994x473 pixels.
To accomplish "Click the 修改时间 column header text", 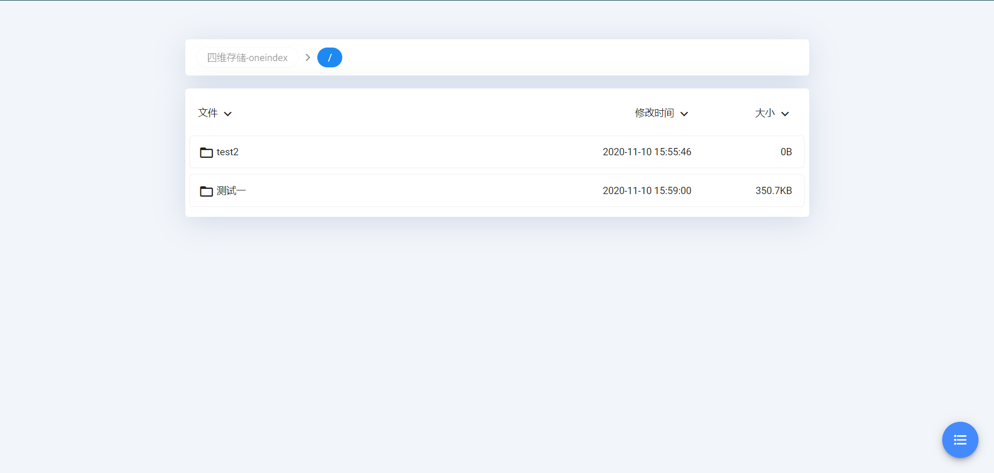I will (654, 113).
